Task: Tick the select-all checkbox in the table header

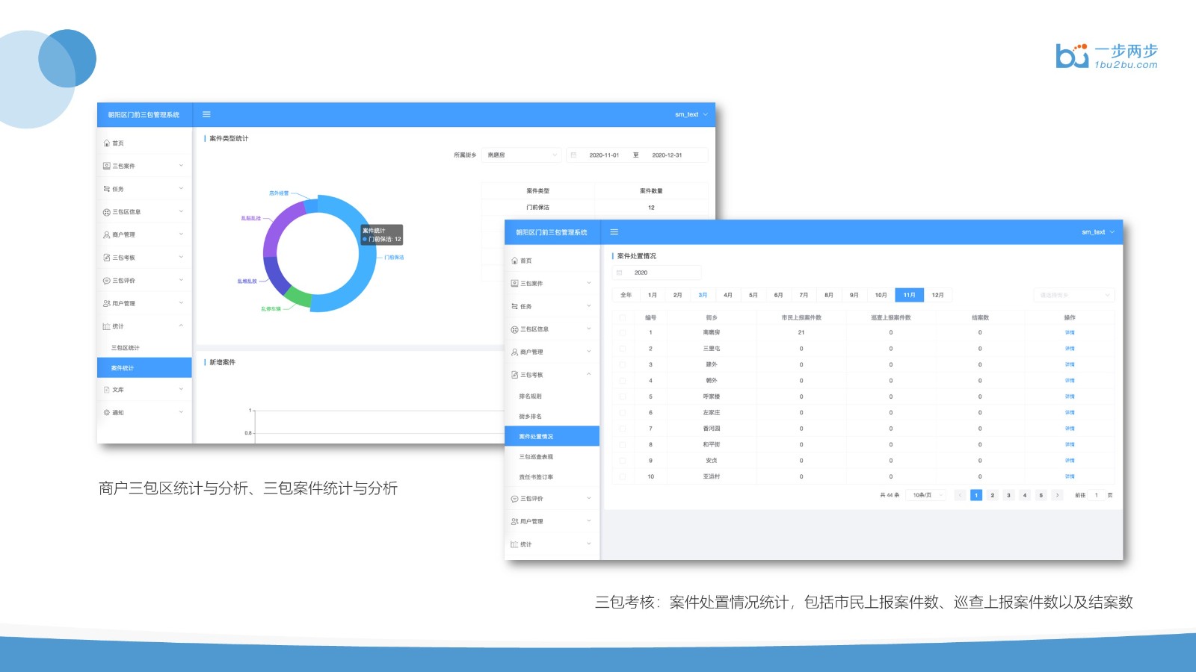Action: pyautogui.click(x=622, y=317)
